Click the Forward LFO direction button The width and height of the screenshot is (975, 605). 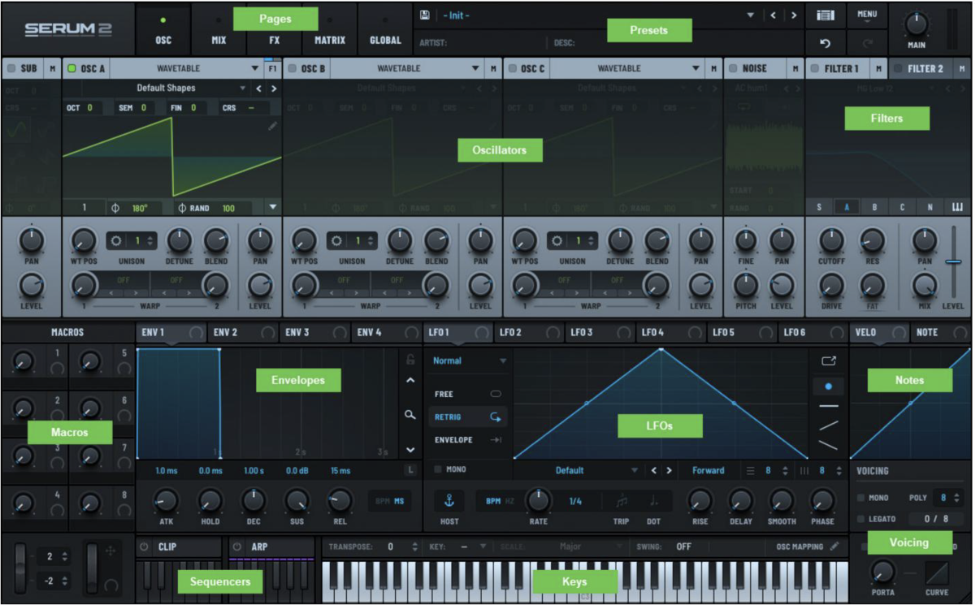click(x=708, y=470)
